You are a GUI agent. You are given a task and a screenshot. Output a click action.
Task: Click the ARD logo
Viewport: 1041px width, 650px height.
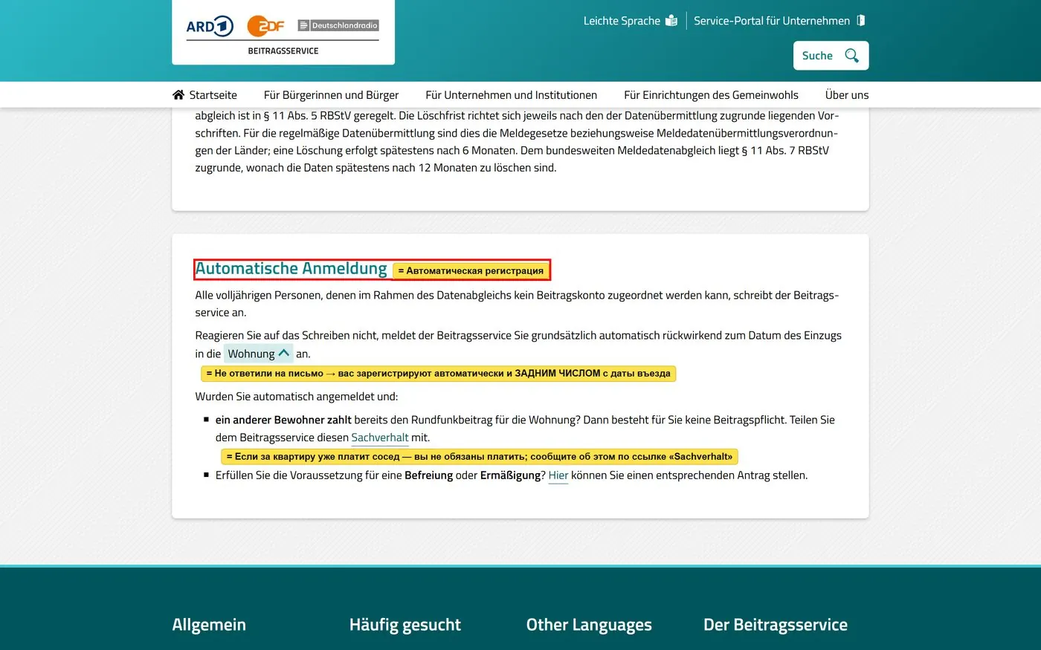(210, 27)
